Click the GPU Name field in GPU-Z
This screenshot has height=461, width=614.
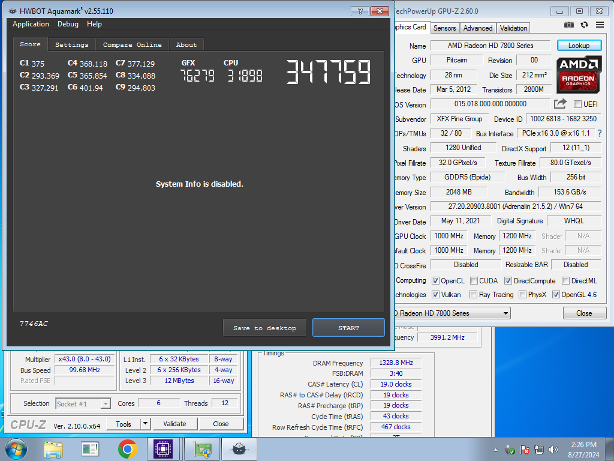490,46
